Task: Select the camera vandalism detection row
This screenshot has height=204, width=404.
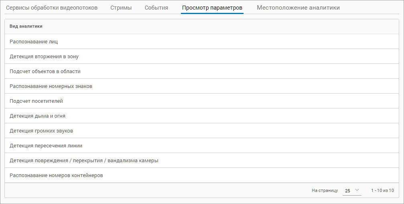Action: (x=84, y=161)
